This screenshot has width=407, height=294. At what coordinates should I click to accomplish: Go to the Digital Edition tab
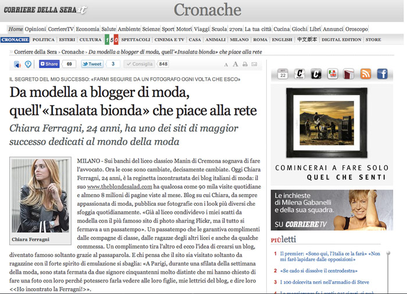tap(340, 40)
